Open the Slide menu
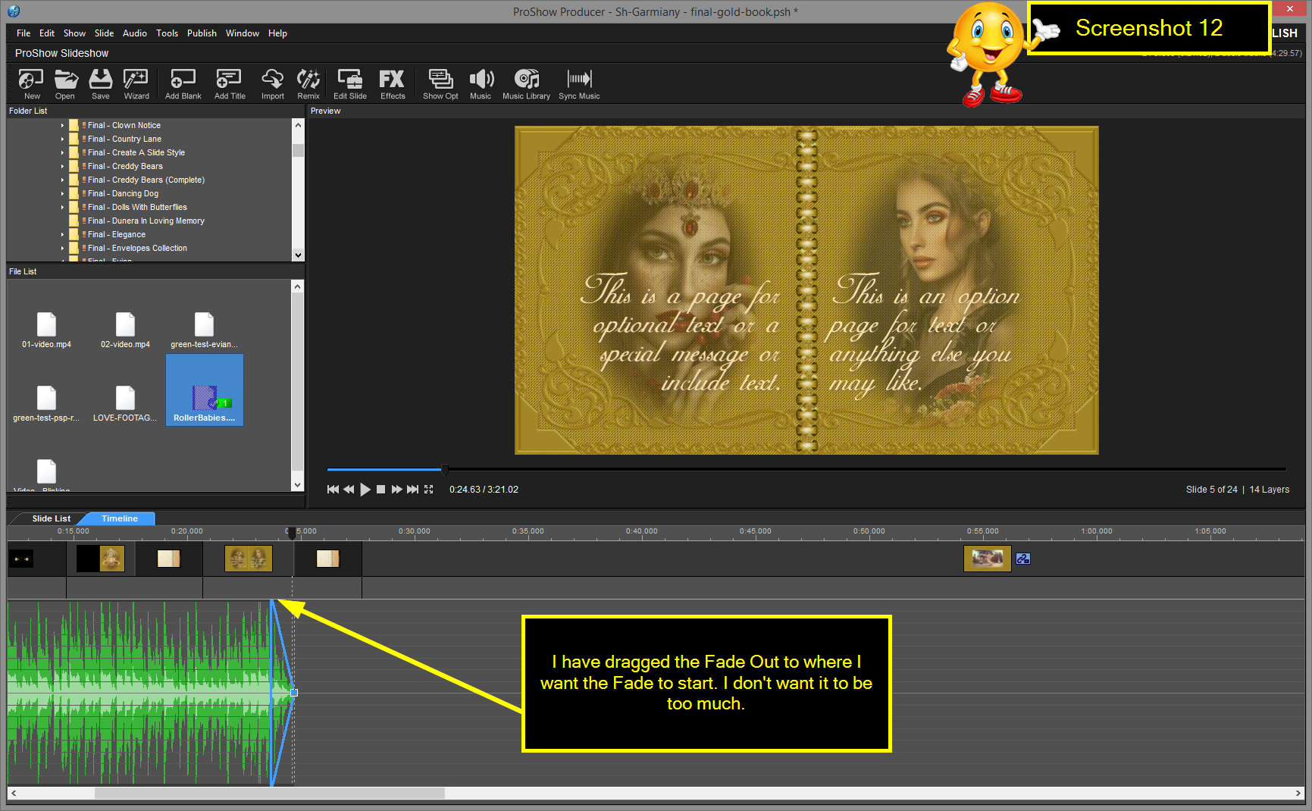Screen dimensions: 1312x811 click(x=104, y=33)
